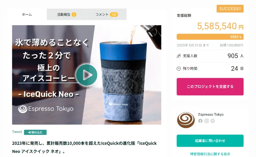Viewport: 256px width, 157px height.
Task: Open Espresso Tokyo's website globe icon
Action: pos(212,121)
